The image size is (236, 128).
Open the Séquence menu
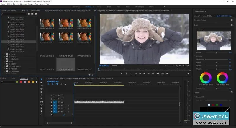pos(23,4)
